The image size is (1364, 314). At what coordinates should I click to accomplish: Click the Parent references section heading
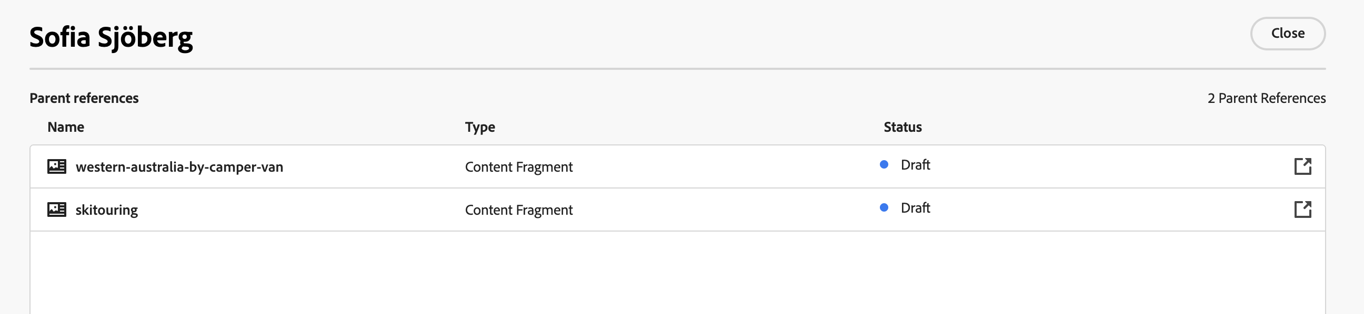(x=84, y=98)
